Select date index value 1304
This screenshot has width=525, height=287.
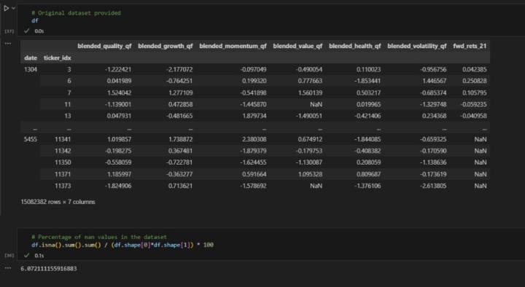tap(31, 70)
